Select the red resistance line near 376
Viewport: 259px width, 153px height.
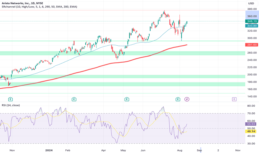[x=123, y=10]
